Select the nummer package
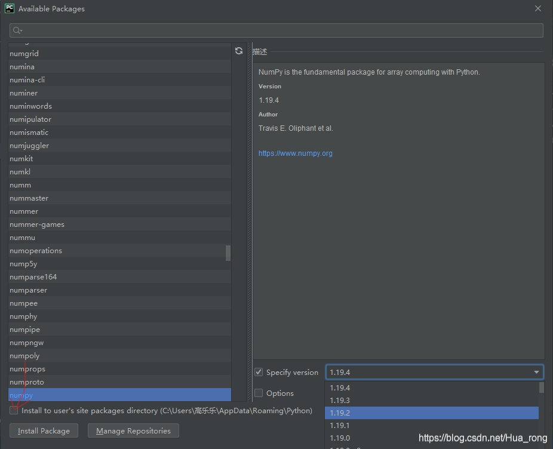 [x=119, y=211]
